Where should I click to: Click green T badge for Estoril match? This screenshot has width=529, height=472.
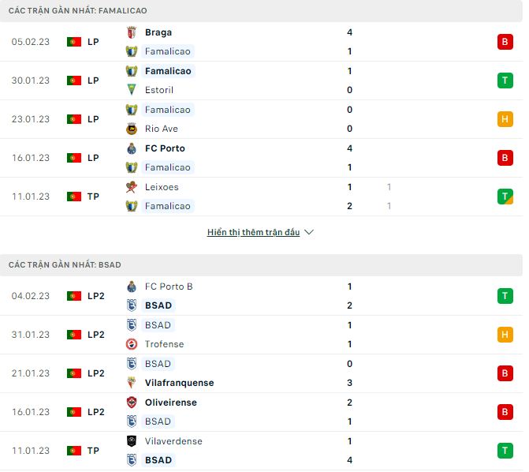[x=505, y=81]
